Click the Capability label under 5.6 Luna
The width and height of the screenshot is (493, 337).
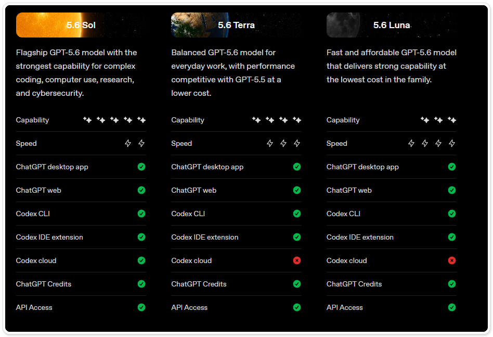tap(343, 120)
